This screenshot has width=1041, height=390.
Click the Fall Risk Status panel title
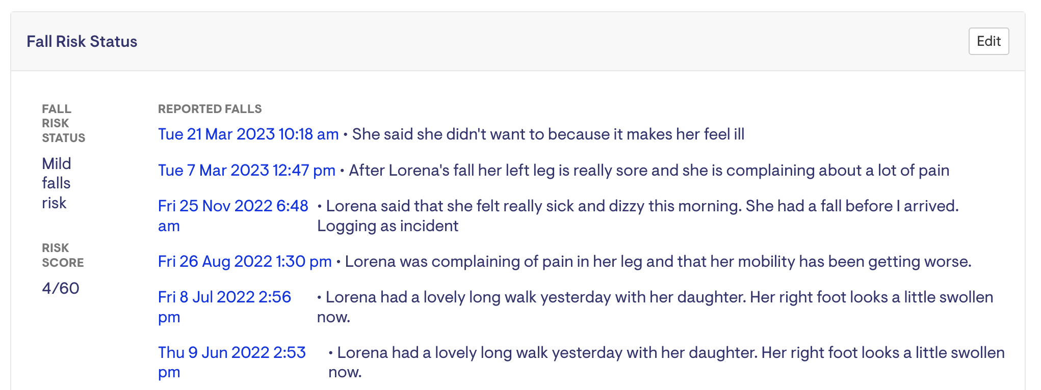82,41
